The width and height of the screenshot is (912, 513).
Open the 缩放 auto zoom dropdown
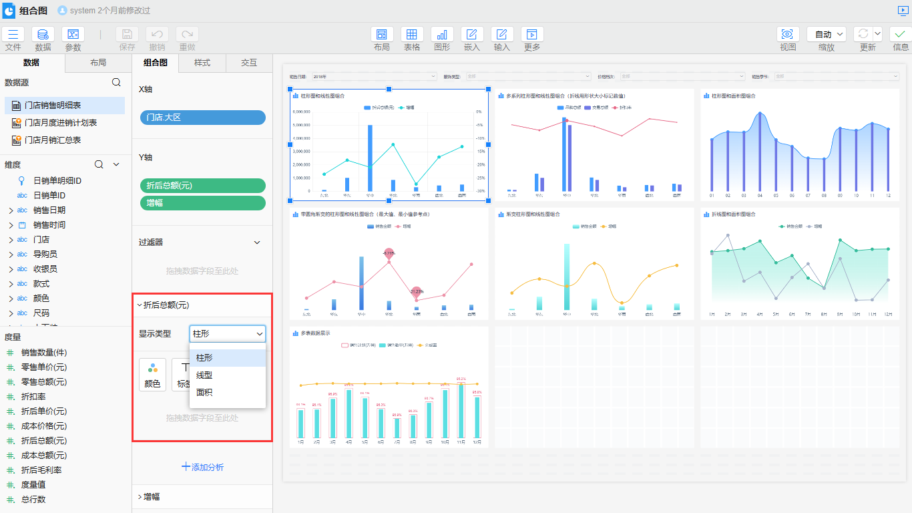[827, 35]
